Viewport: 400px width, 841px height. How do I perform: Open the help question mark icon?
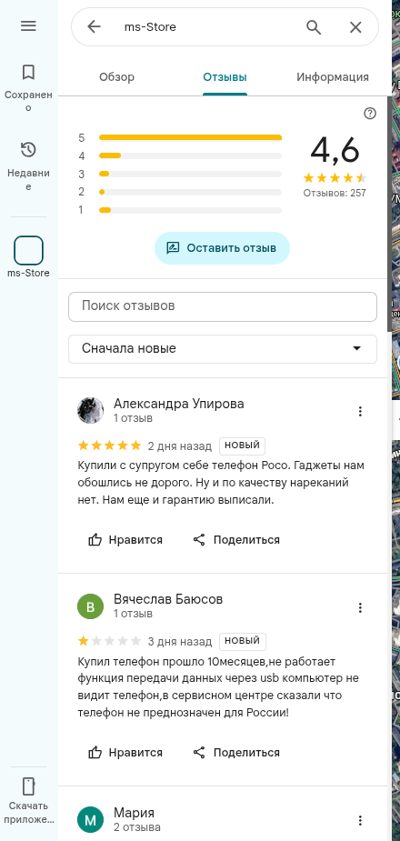370,113
